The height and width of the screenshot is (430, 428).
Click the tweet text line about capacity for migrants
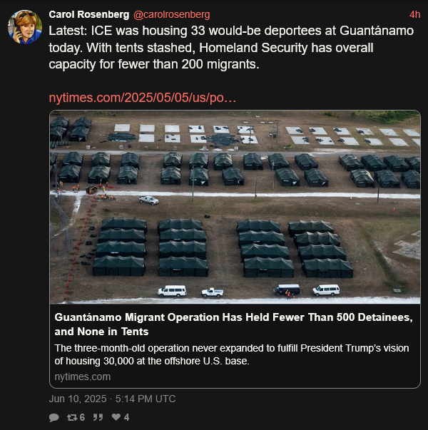click(154, 64)
